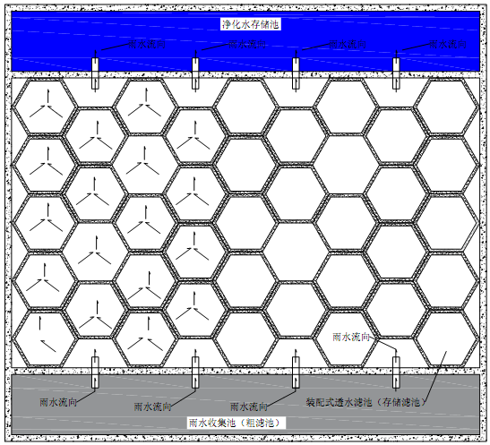Click the leftmost 雨水流向 label in gray pool
Viewport: 490px width, 445px height.
coord(58,402)
